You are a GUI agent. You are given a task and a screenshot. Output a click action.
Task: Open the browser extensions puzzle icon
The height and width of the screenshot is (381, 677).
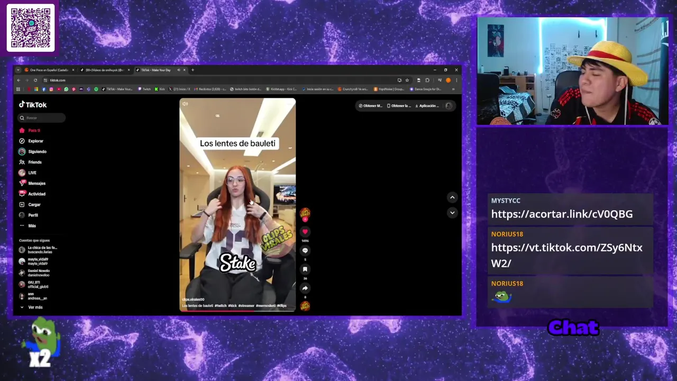click(x=427, y=80)
